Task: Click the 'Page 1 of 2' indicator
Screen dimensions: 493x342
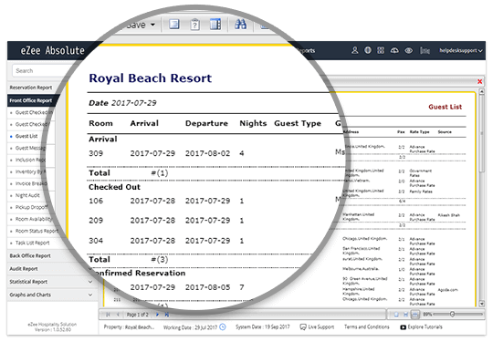Action: pyautogui.click(x=137, y=315)
